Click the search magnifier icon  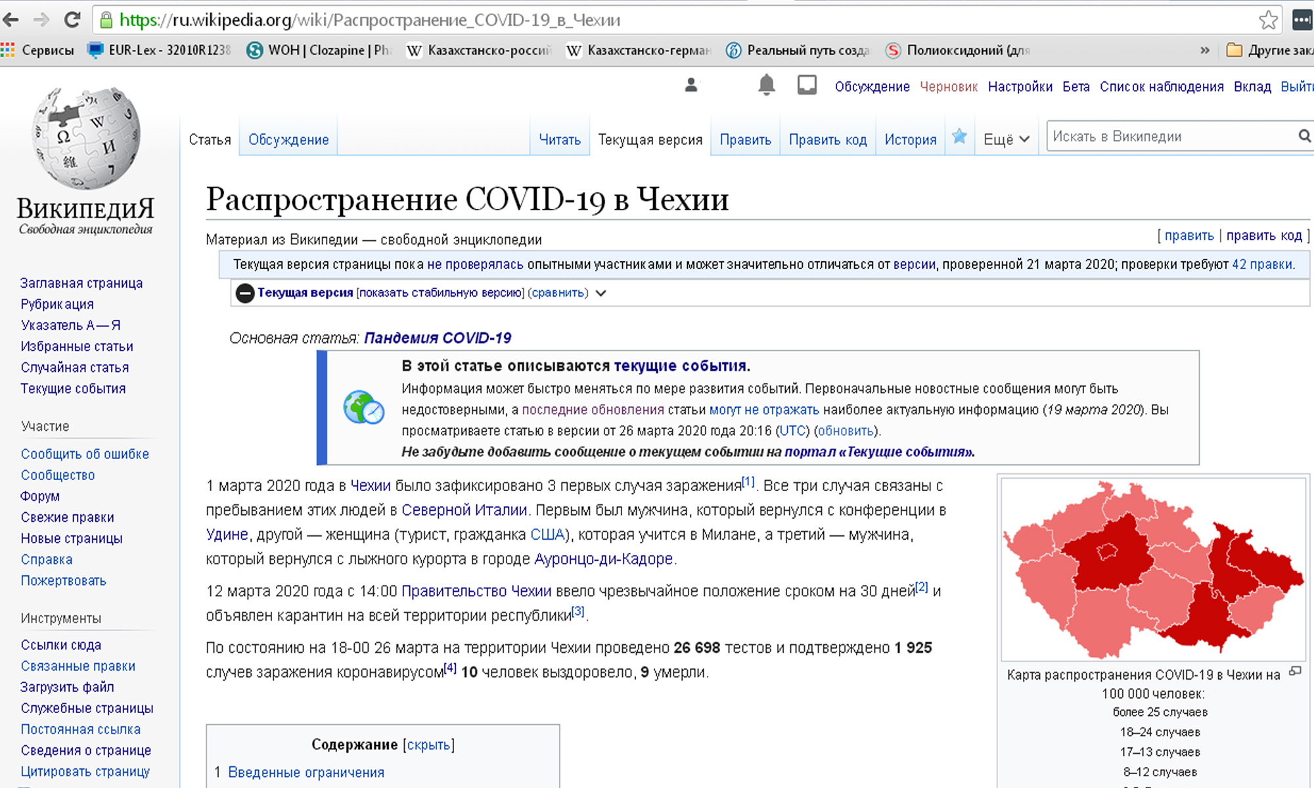click(1304, 136)
